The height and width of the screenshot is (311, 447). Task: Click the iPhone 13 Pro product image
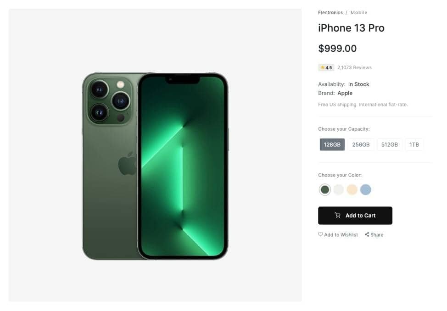155,166
